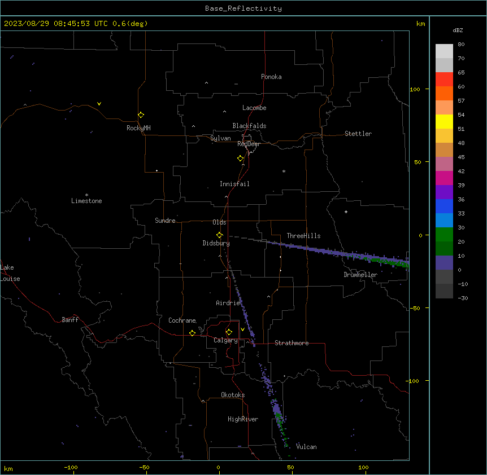Click the yellow V marker northeast of Calgary
Image resolution: width=487 pixels, height=475 pixels.
tap(242, 329)
